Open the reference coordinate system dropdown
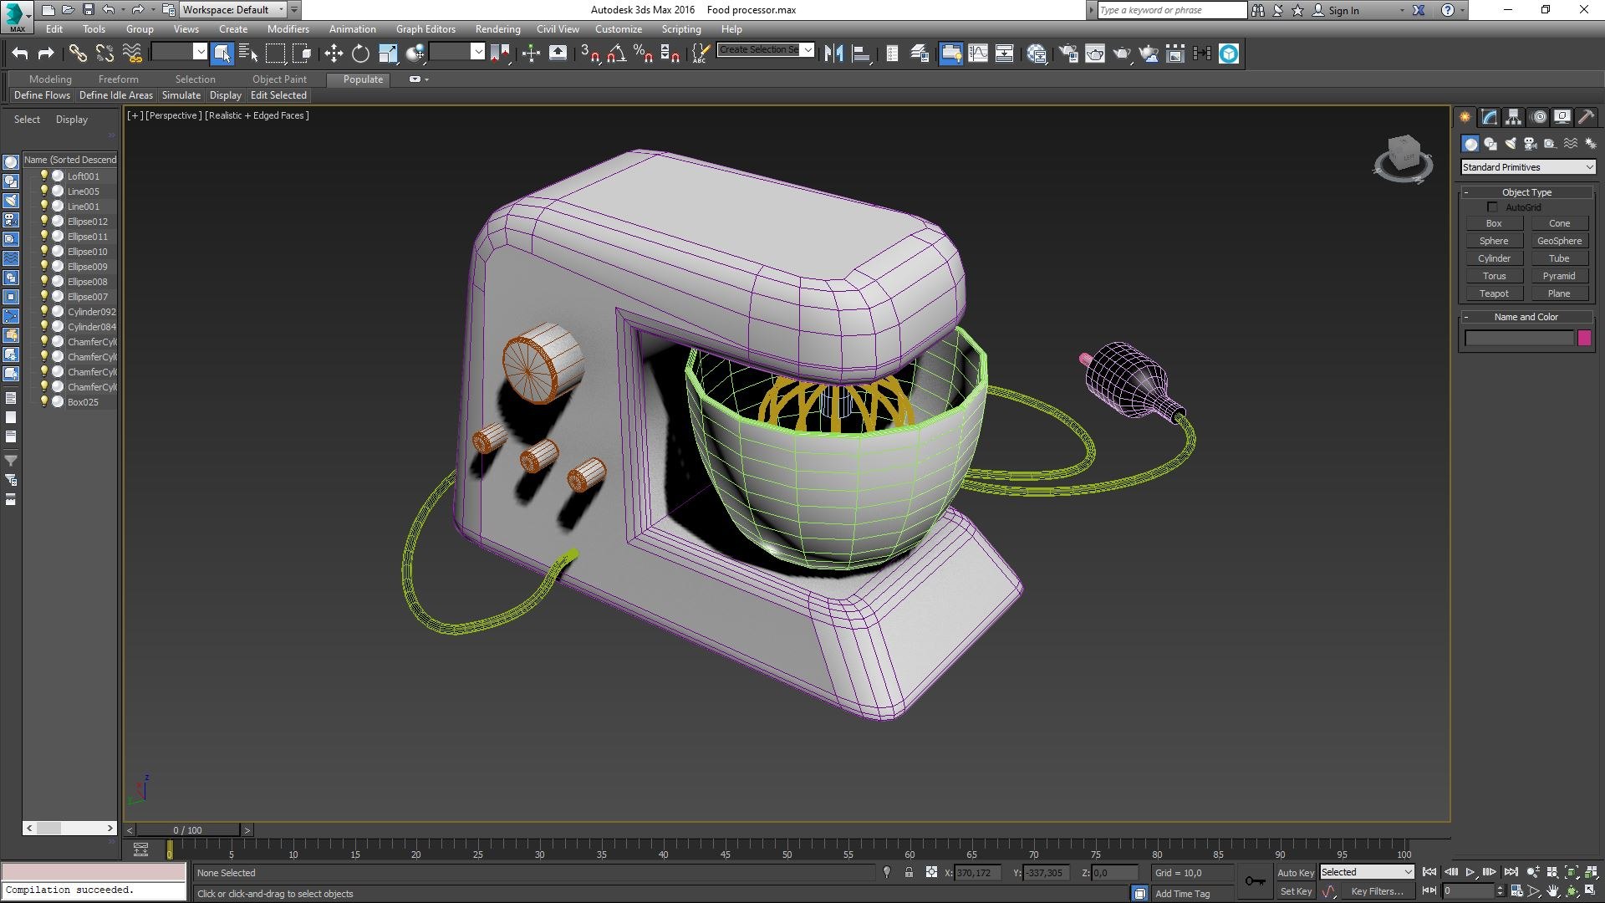Image resolution: width=1605 pixels, height=903 pixels. click(x=456, y=52)
